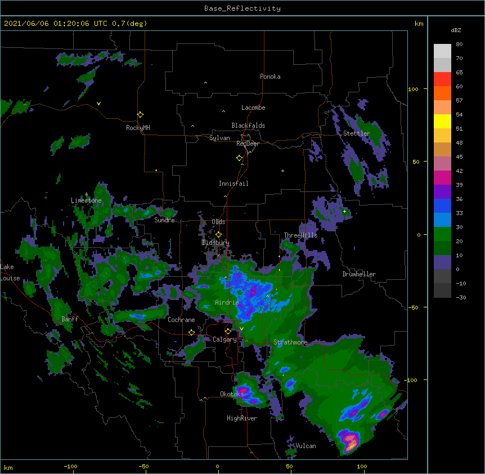Click the Drumheller label
Screen dimensions: 485x474
tap(359, 274)
